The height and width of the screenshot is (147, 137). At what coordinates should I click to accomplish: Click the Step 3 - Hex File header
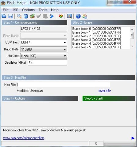[68, 78]
